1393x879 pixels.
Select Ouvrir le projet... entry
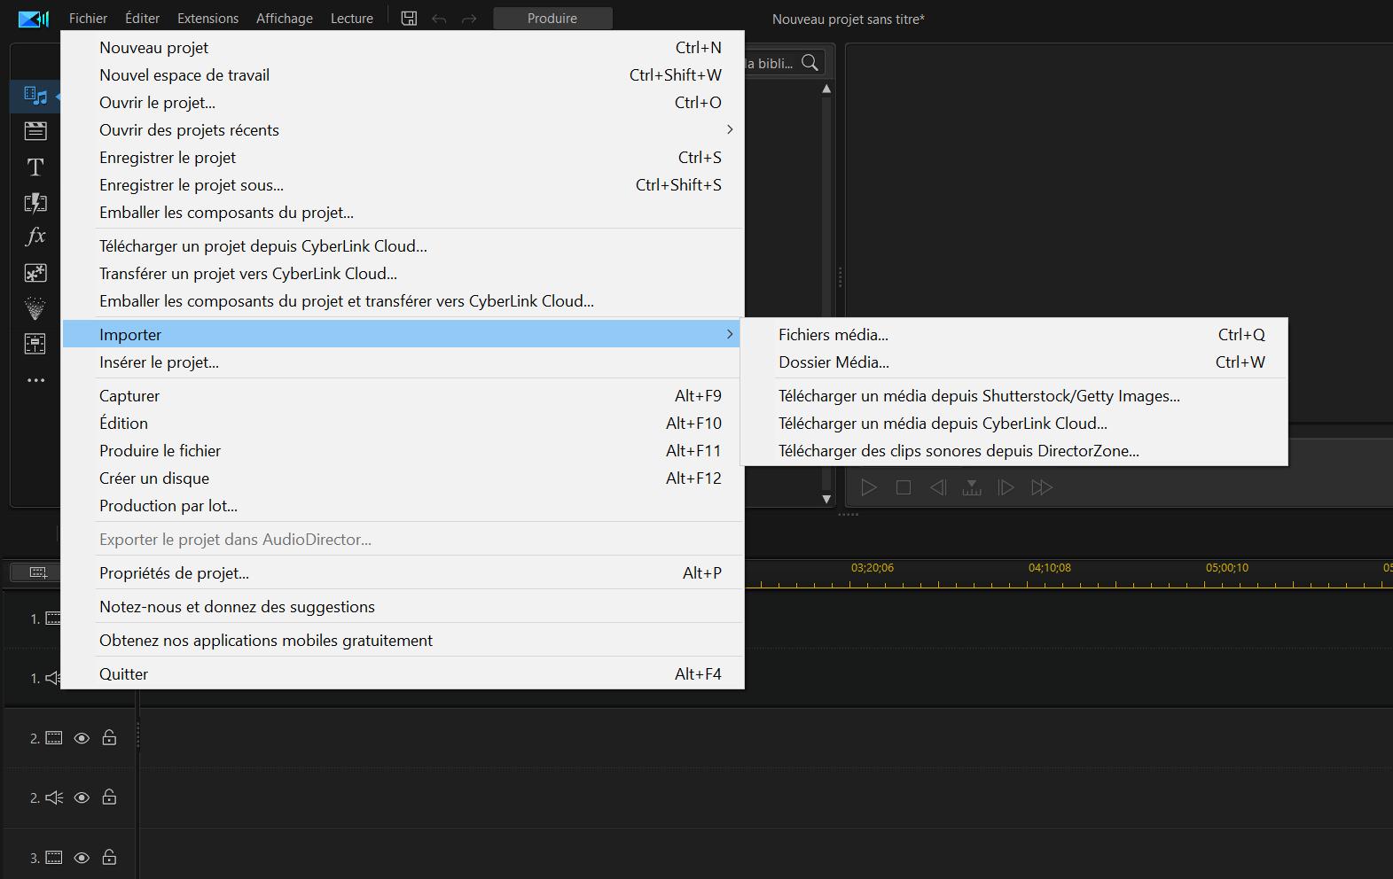[x=402, y=103]
